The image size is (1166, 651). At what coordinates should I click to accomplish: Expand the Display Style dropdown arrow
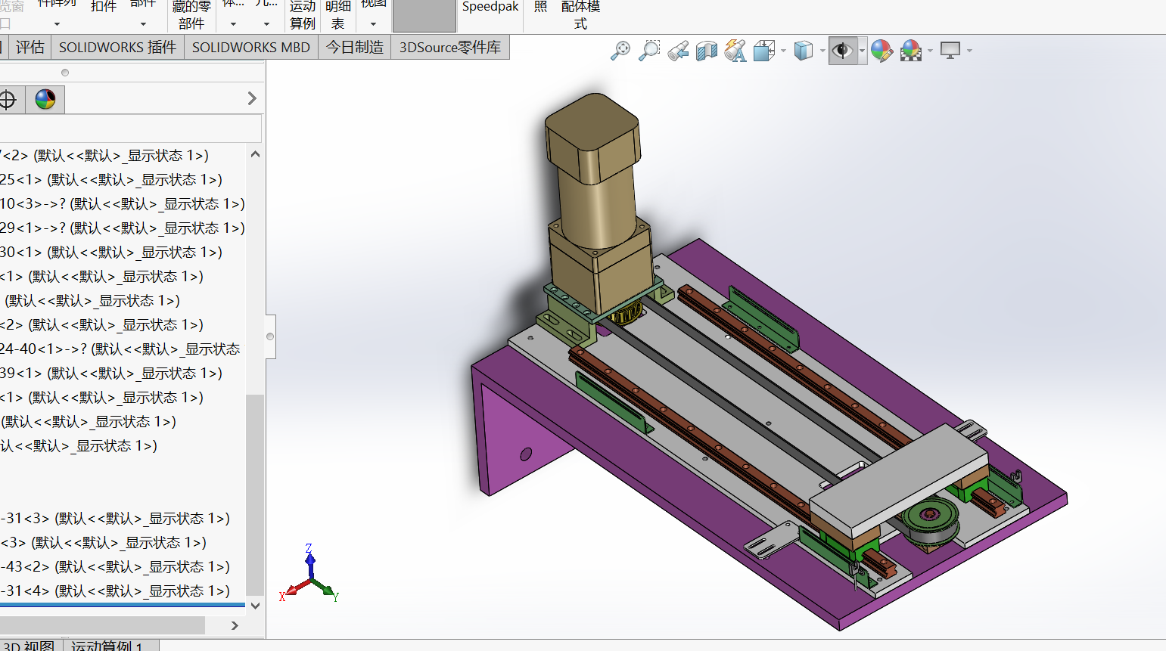[822, 51]
